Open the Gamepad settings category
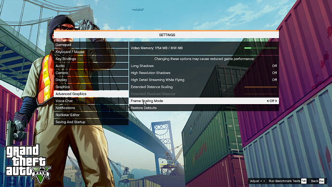Screen dimensions: 332x187 (91, 45)
